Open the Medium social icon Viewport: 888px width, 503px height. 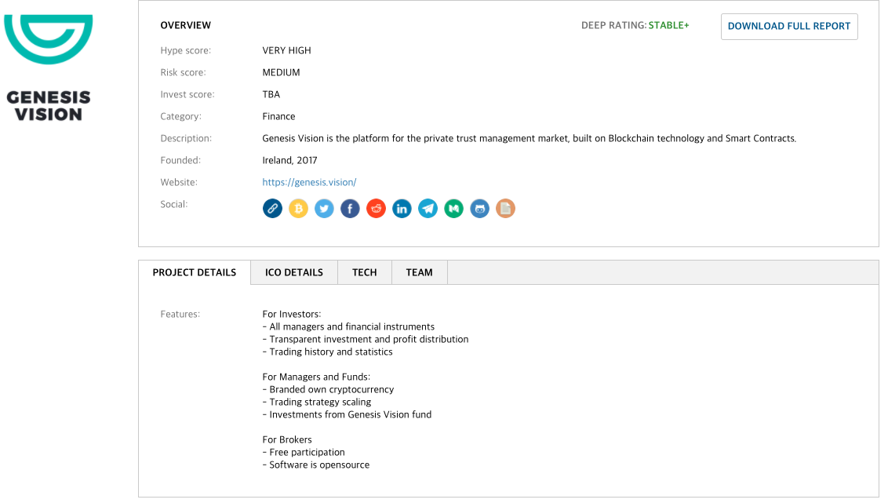coord(453,209)
